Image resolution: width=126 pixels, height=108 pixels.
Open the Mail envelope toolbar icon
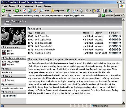(x=75, y=11)
